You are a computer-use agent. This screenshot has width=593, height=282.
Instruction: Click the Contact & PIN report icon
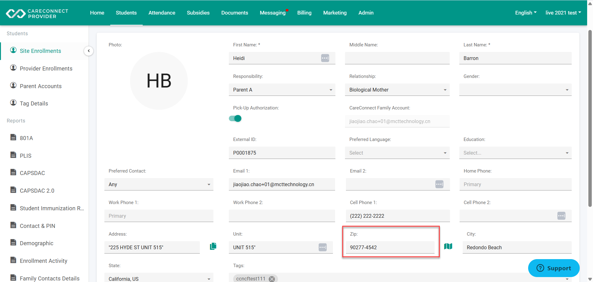click(x=13, y=225)
